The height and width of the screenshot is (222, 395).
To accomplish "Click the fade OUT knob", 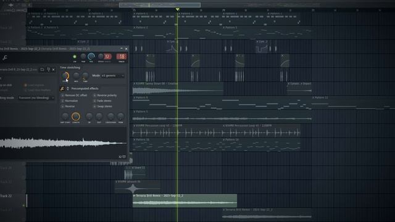I will 99,117.
